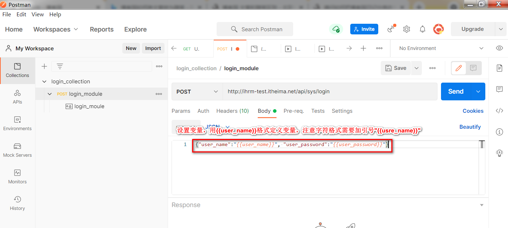This screenshot has width=508, height=228.
Task: Open a new request tab
Action: (363, 49)
